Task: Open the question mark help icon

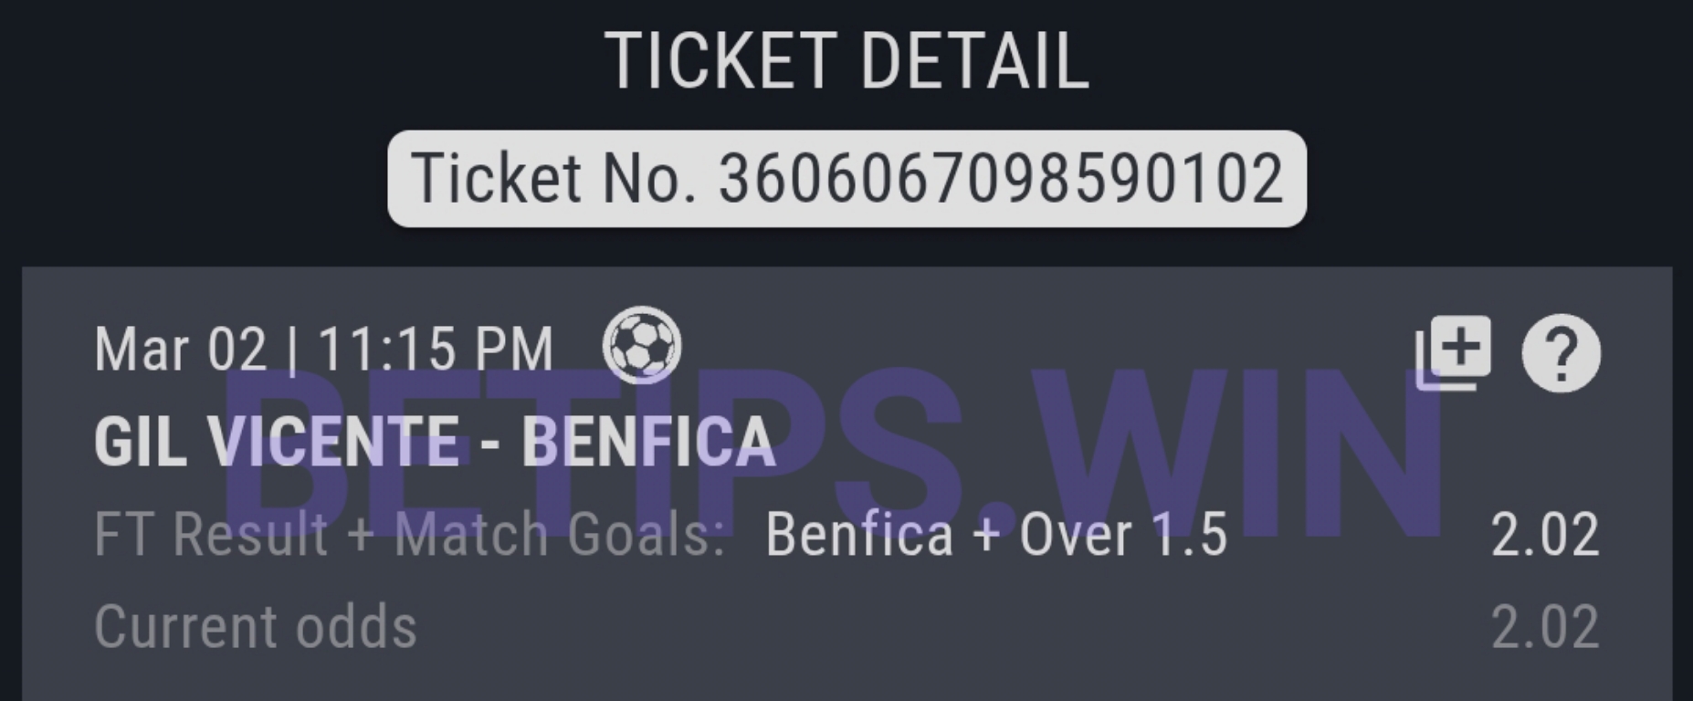Action: [x=1561, y=352]
